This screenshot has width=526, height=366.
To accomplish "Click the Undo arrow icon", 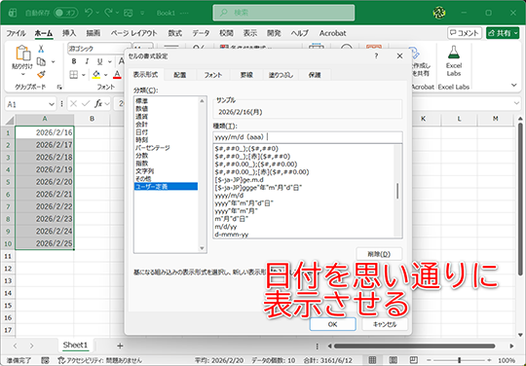I will coord(89,13).
